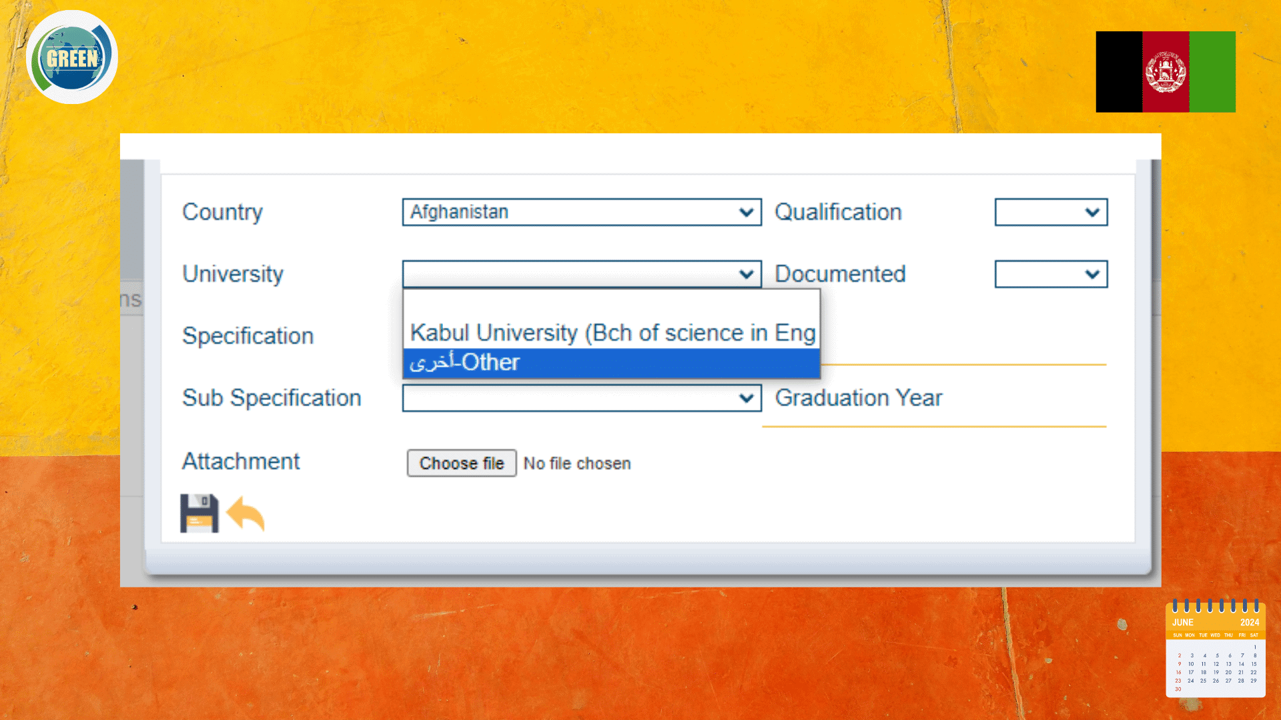
Task: Click the University field label
Action: 233,274
